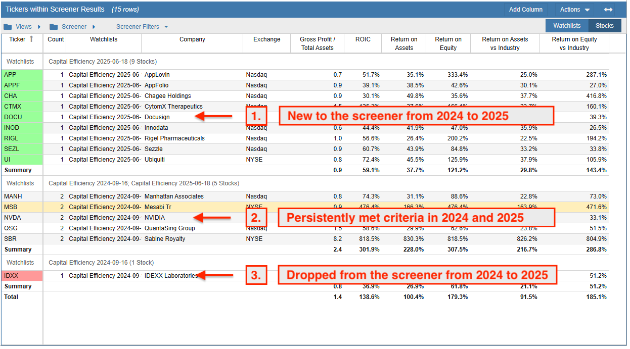Click the Ubiquiti company name

point(155,160)
